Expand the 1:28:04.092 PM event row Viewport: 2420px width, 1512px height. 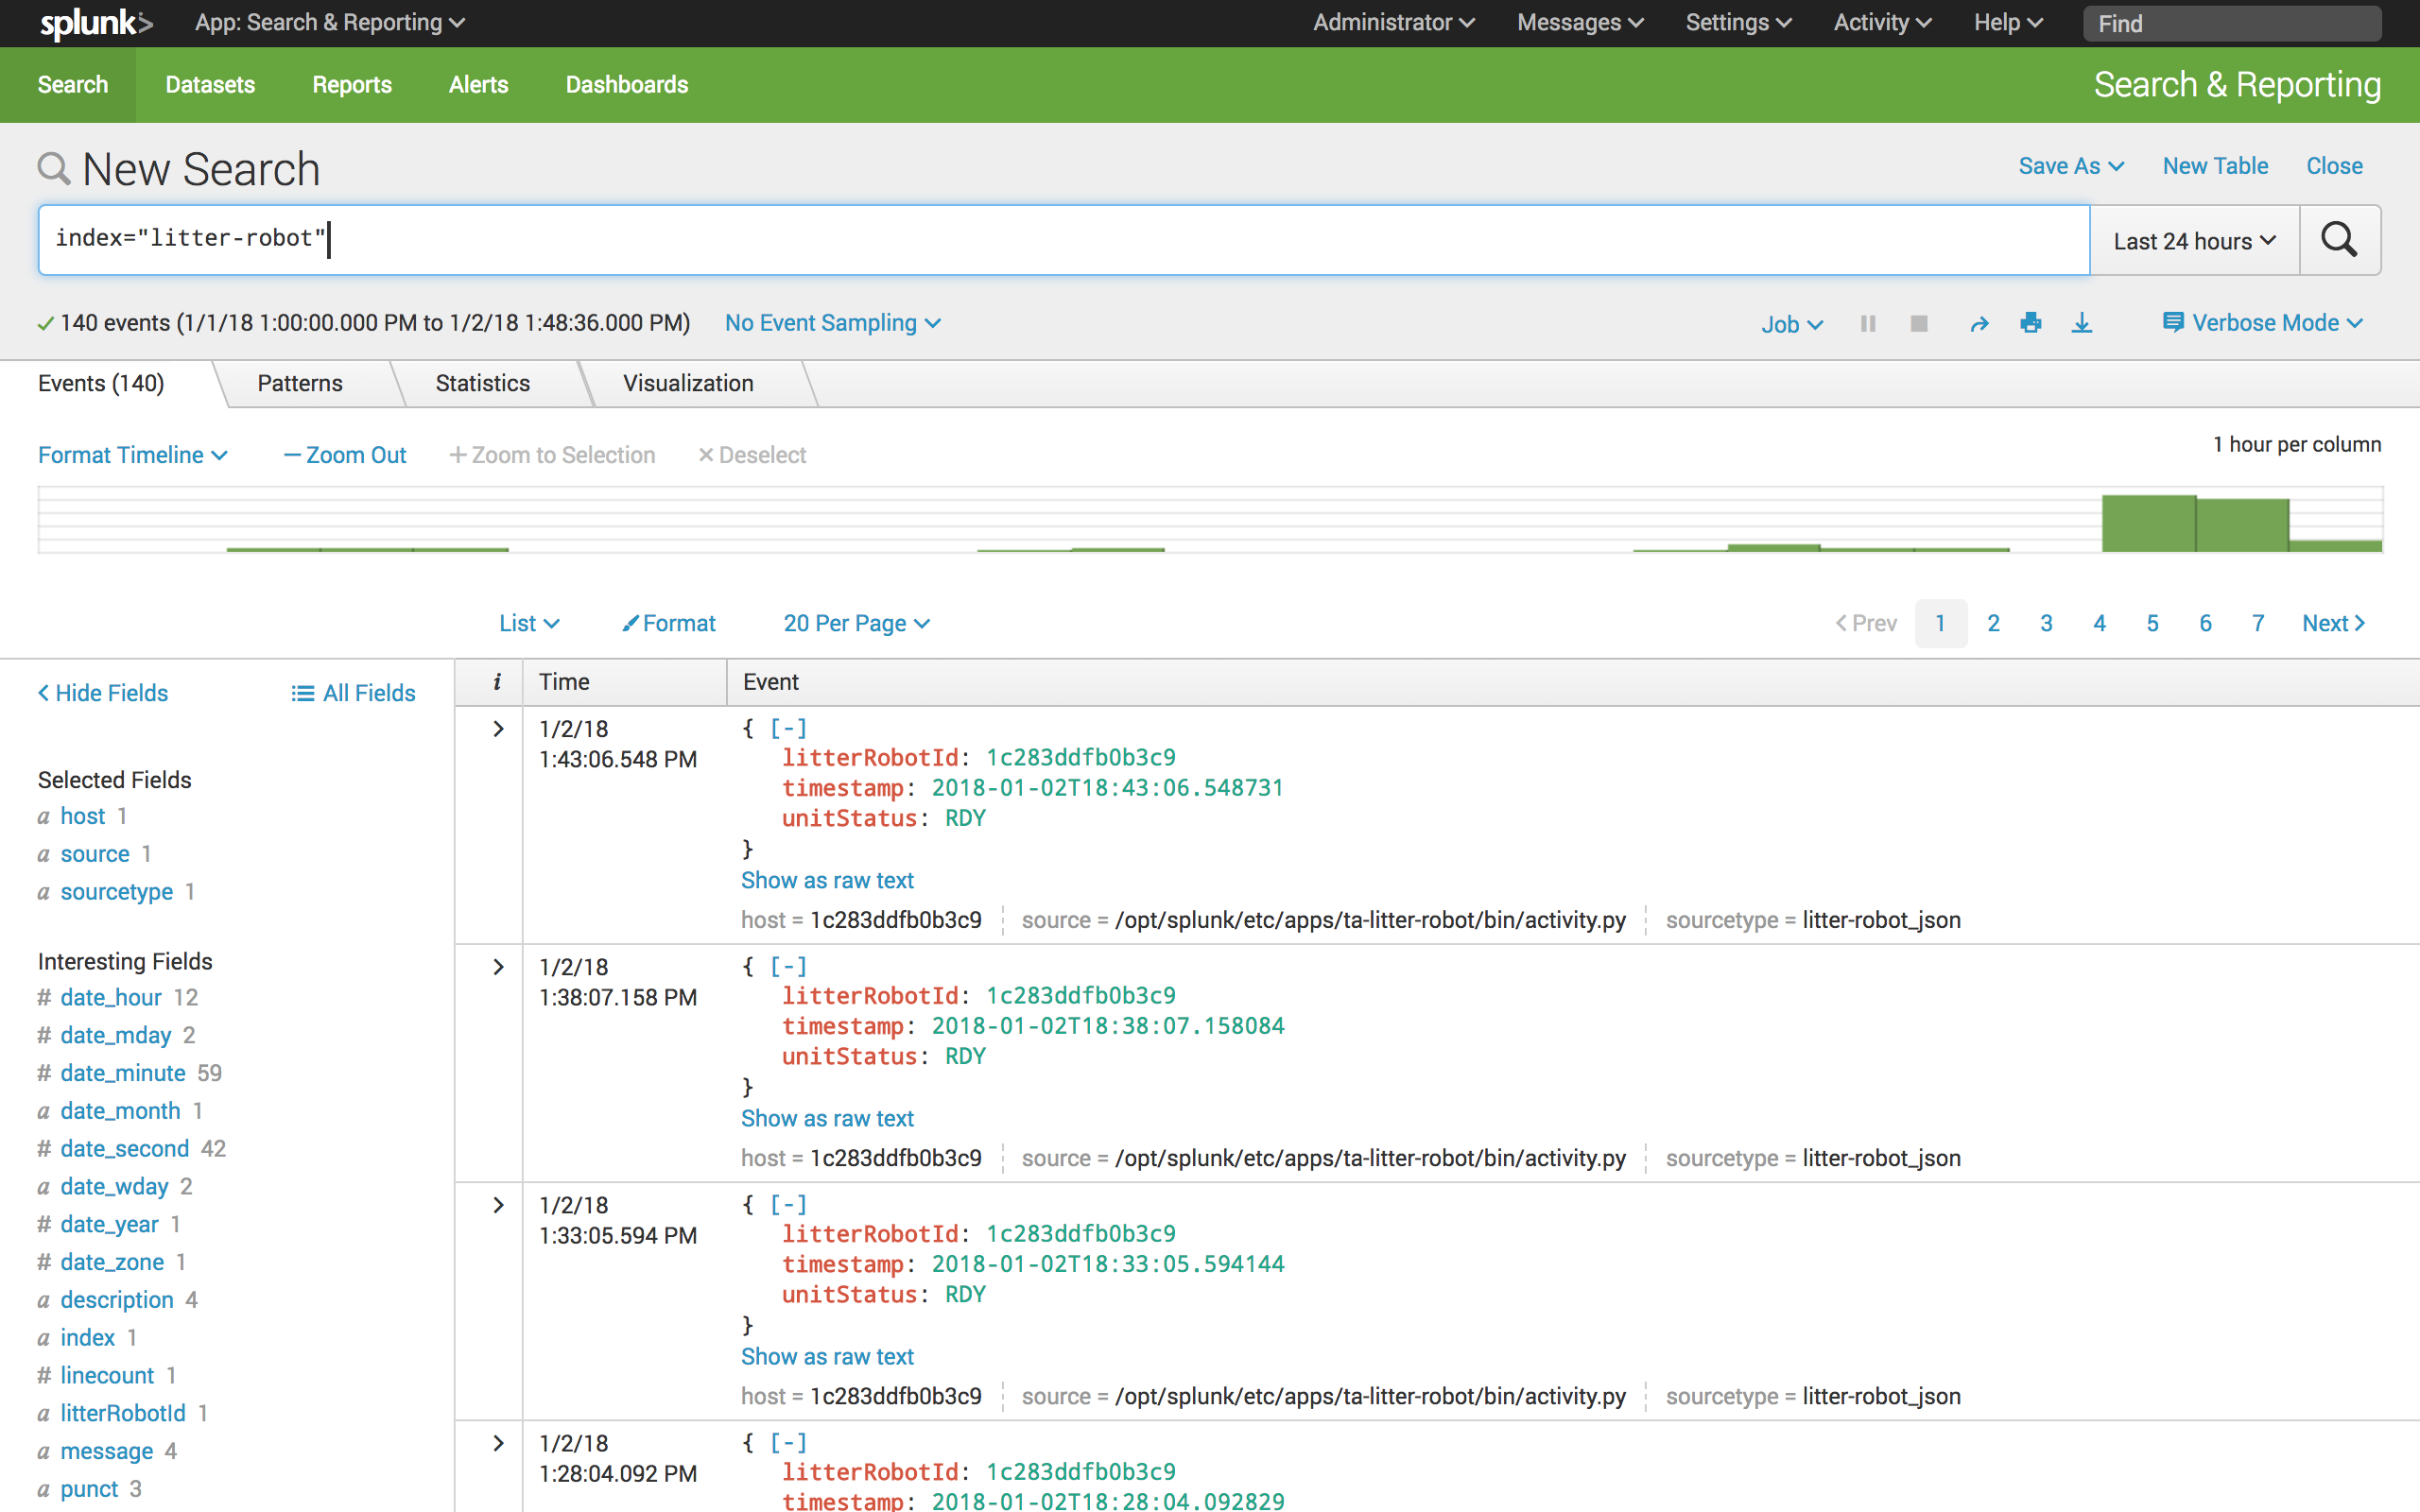(498, 1443)
